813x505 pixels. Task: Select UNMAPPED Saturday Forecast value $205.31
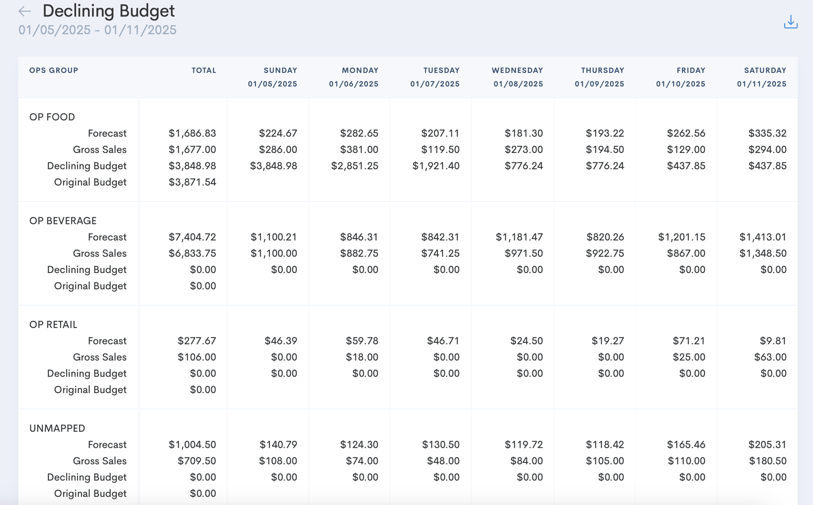tap(768, 445)
